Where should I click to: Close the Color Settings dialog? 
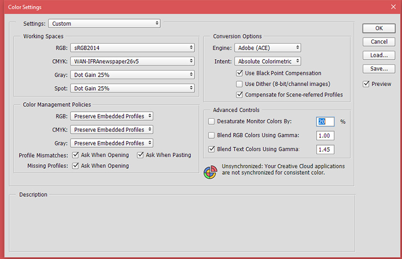(393, 7)
